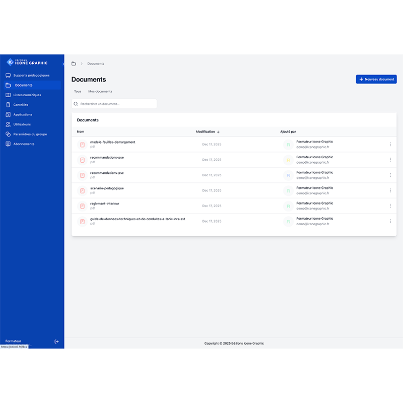Viewport: 403px width, 403px height.
Task: Open the three-dot menu for recommandations-psc
Action: tap(390, 175)
